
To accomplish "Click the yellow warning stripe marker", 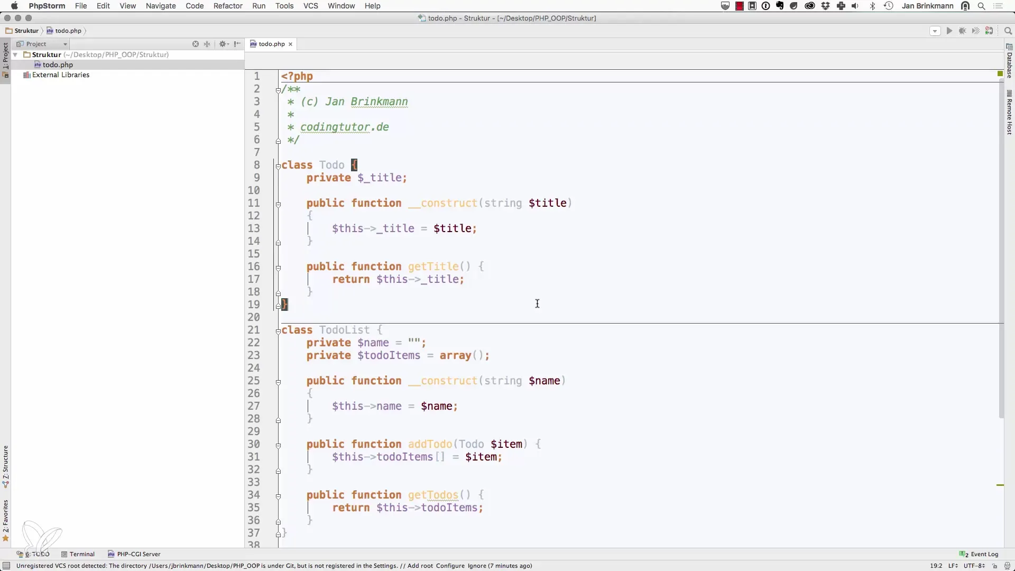I will [1000, 485].
